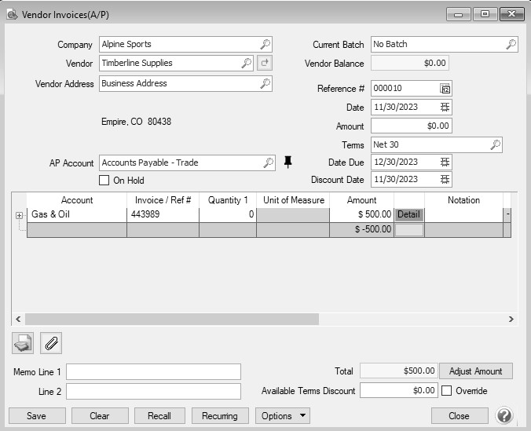
Task: Click the Save button
Action: 36,416
